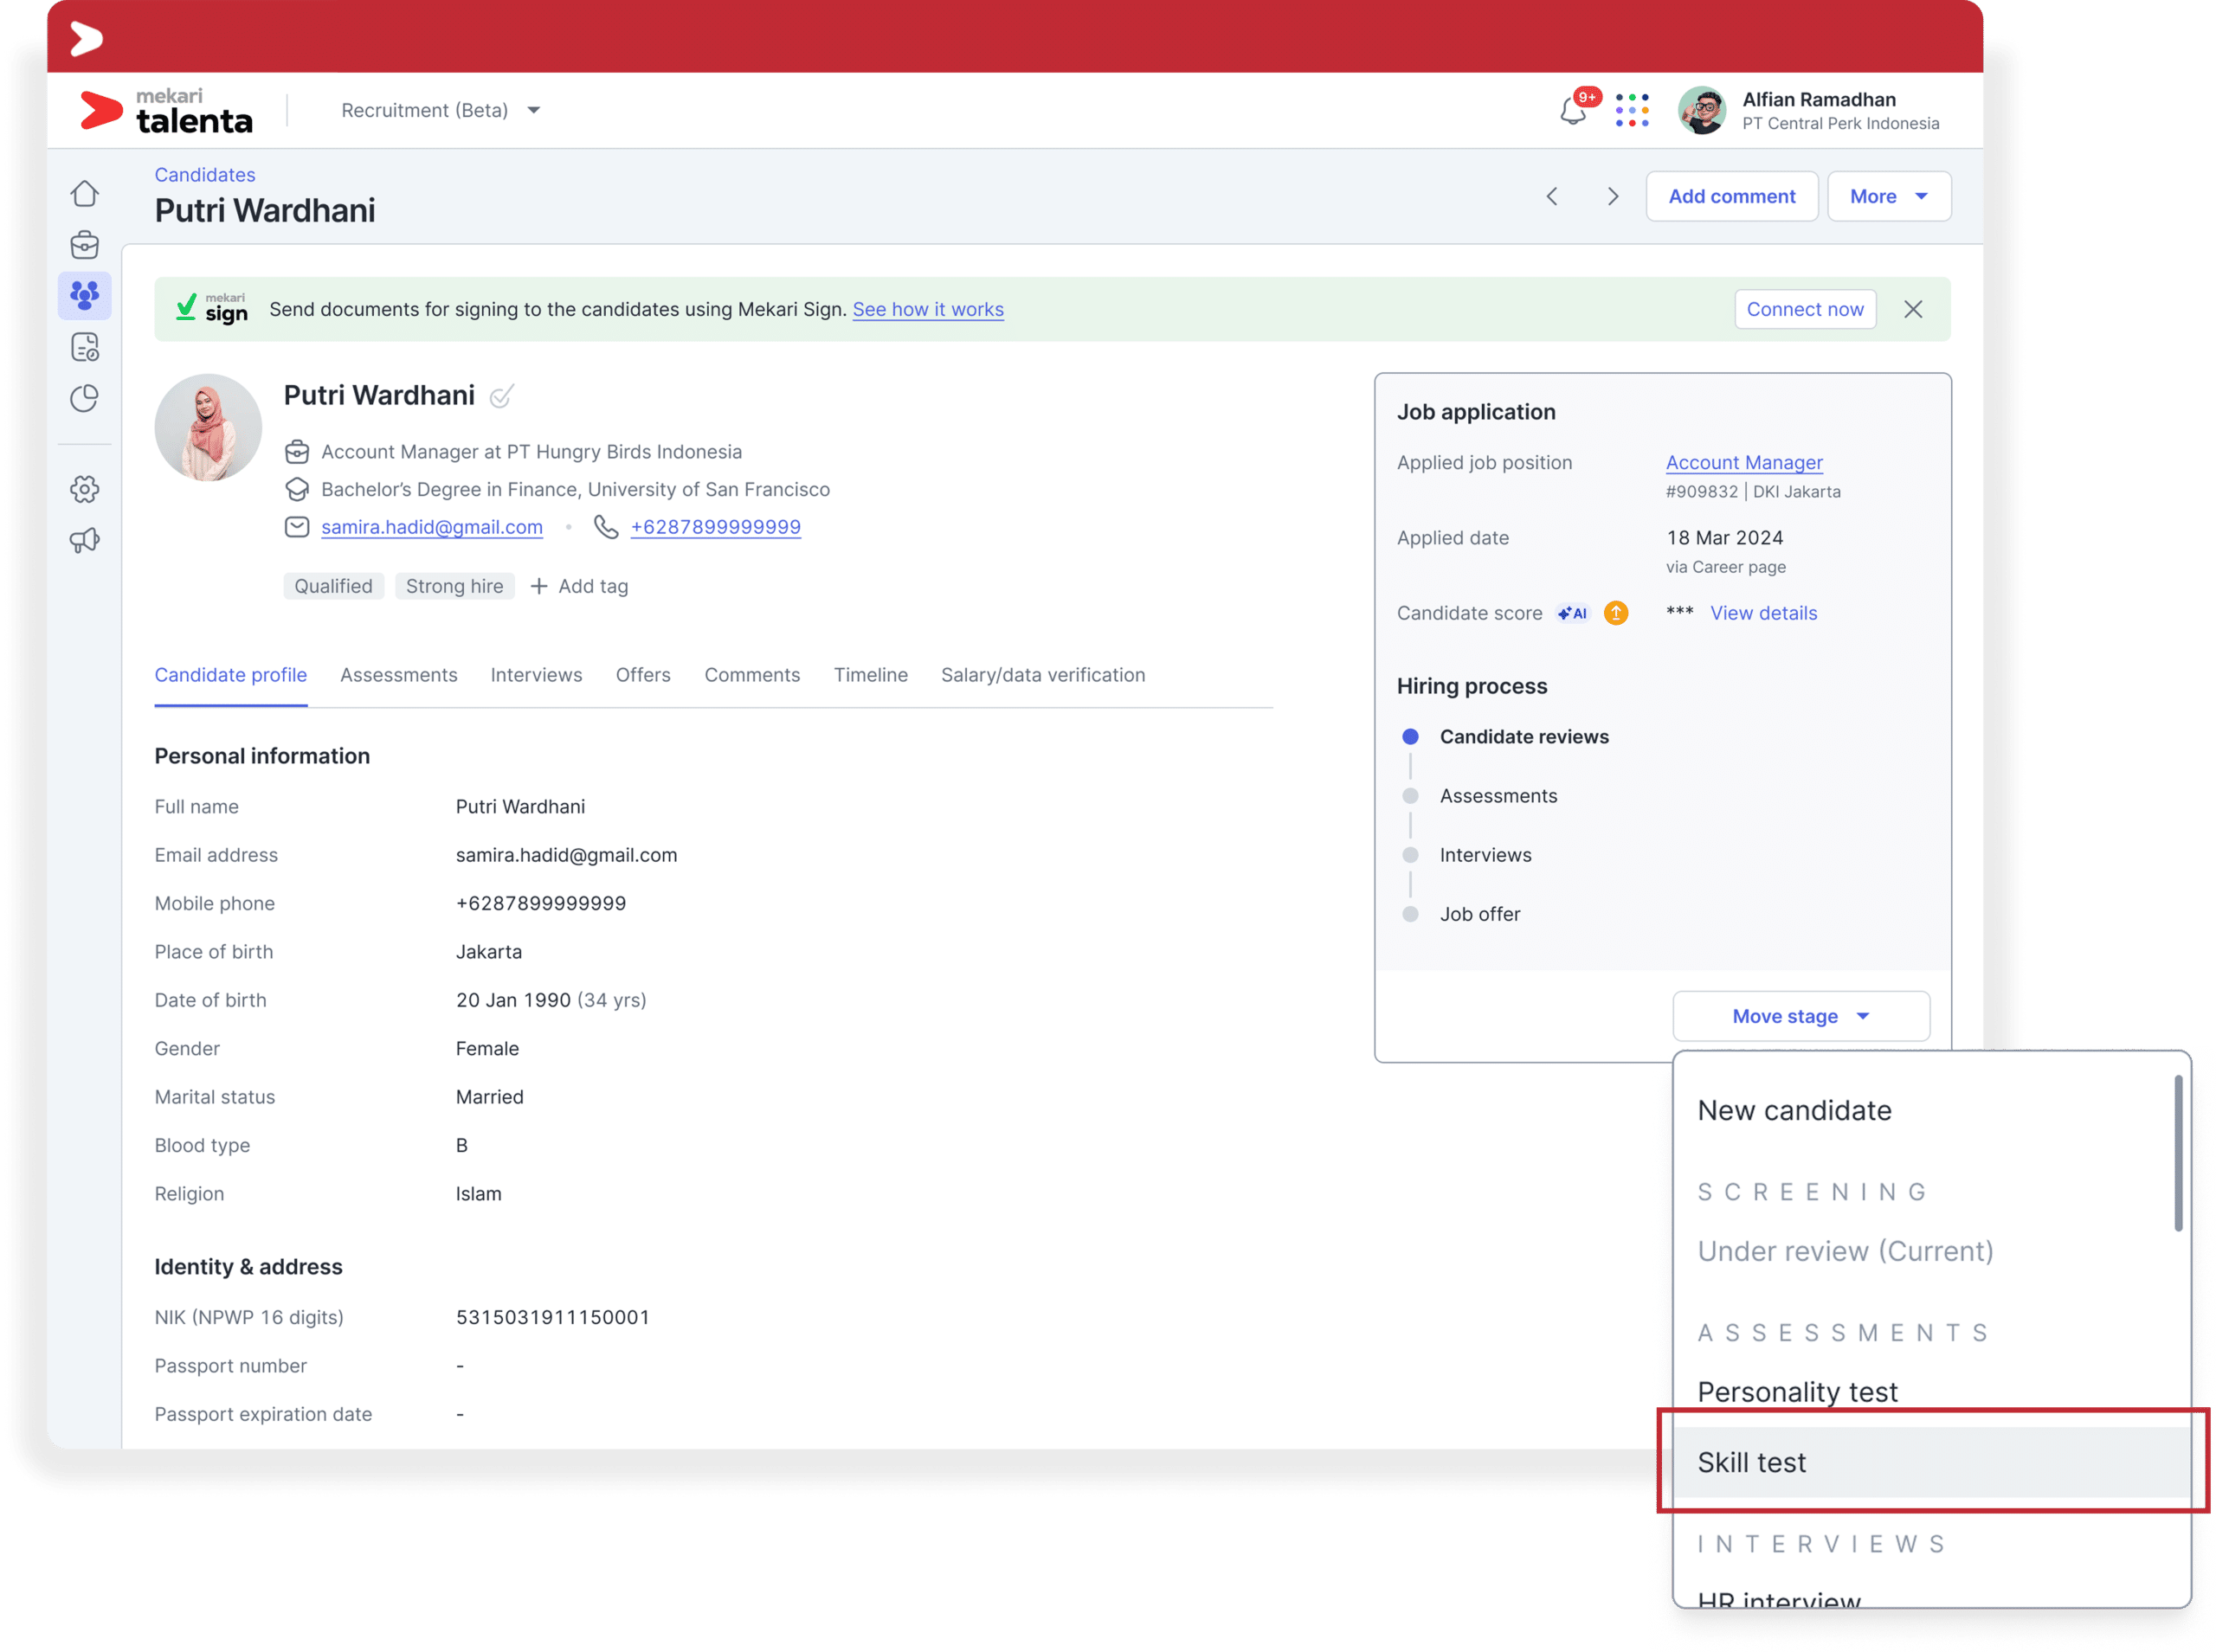This screenshot has height=1652, width=2216.
Task: Click the Add comment button
Action: 1731,197
